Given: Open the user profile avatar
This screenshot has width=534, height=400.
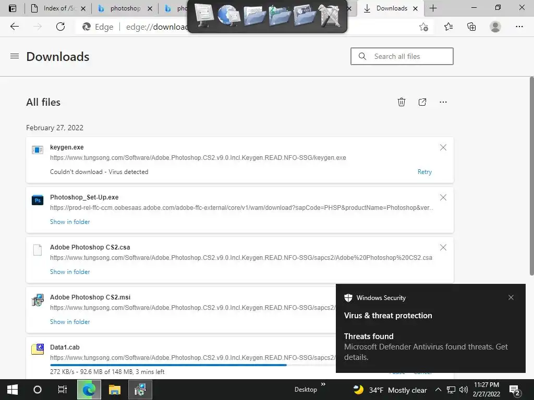Looking at the screenshot, I should [x=495, y=27].
